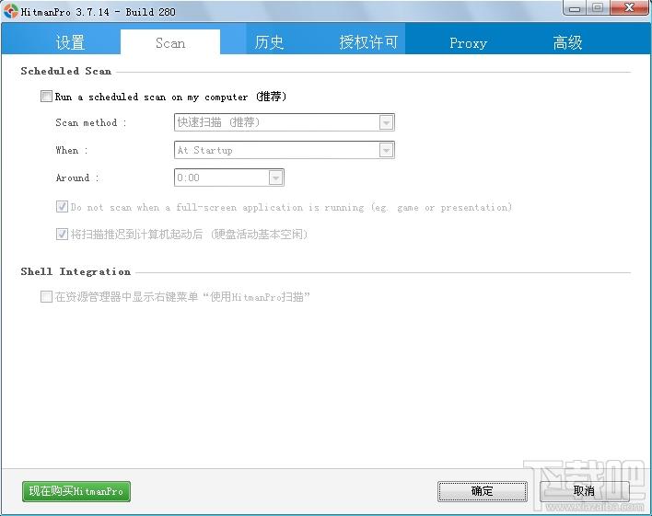Click the green 现在购买HitmanPro button

76,491
